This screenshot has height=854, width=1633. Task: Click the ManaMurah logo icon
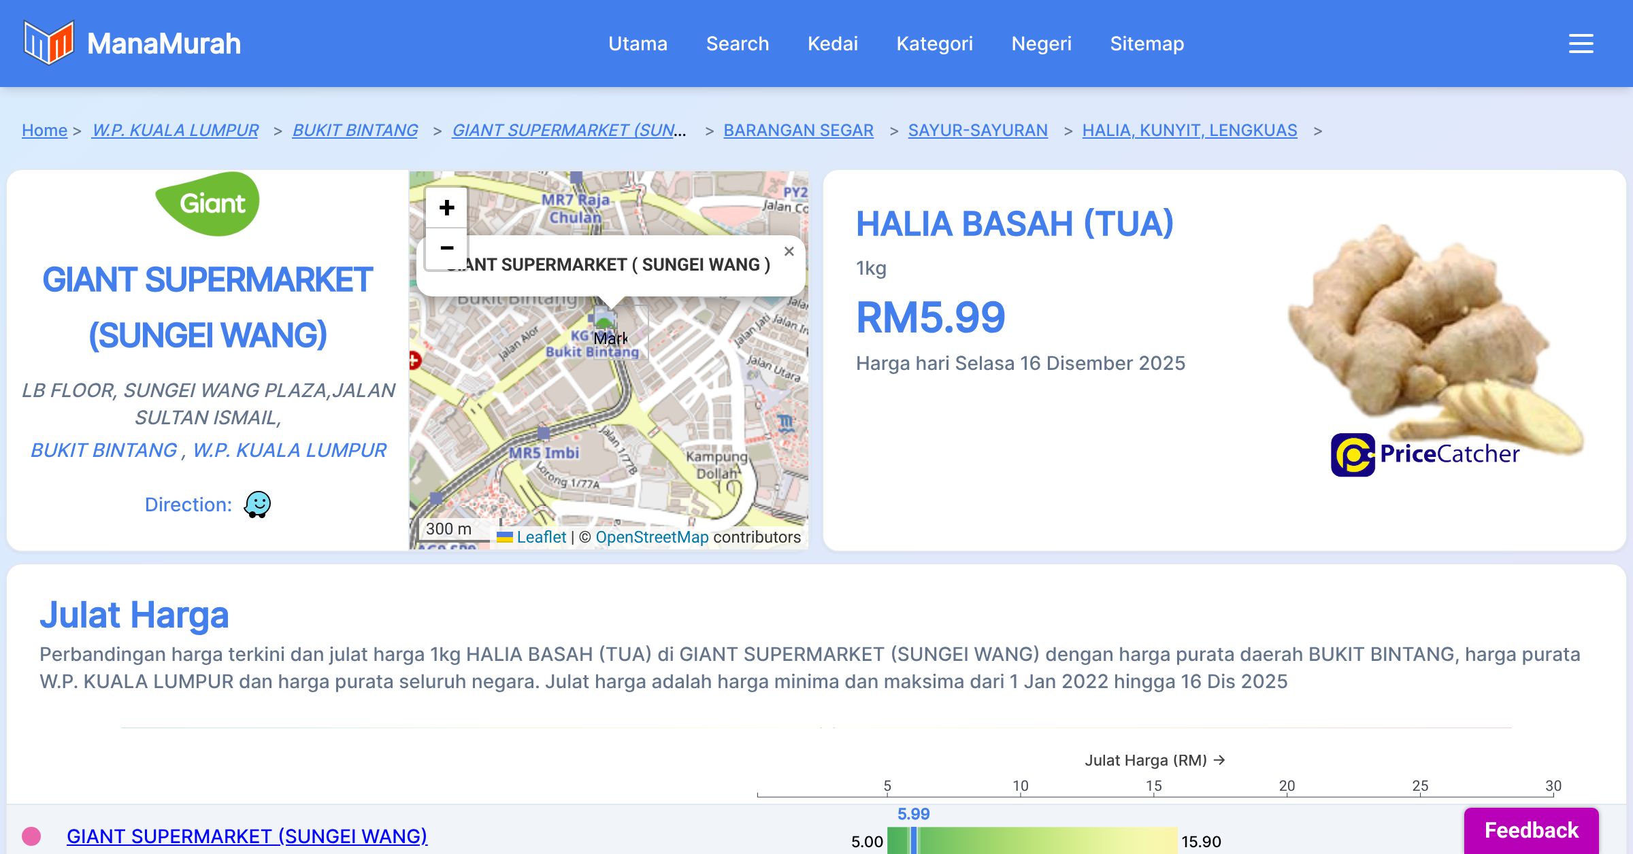[48, 43]
